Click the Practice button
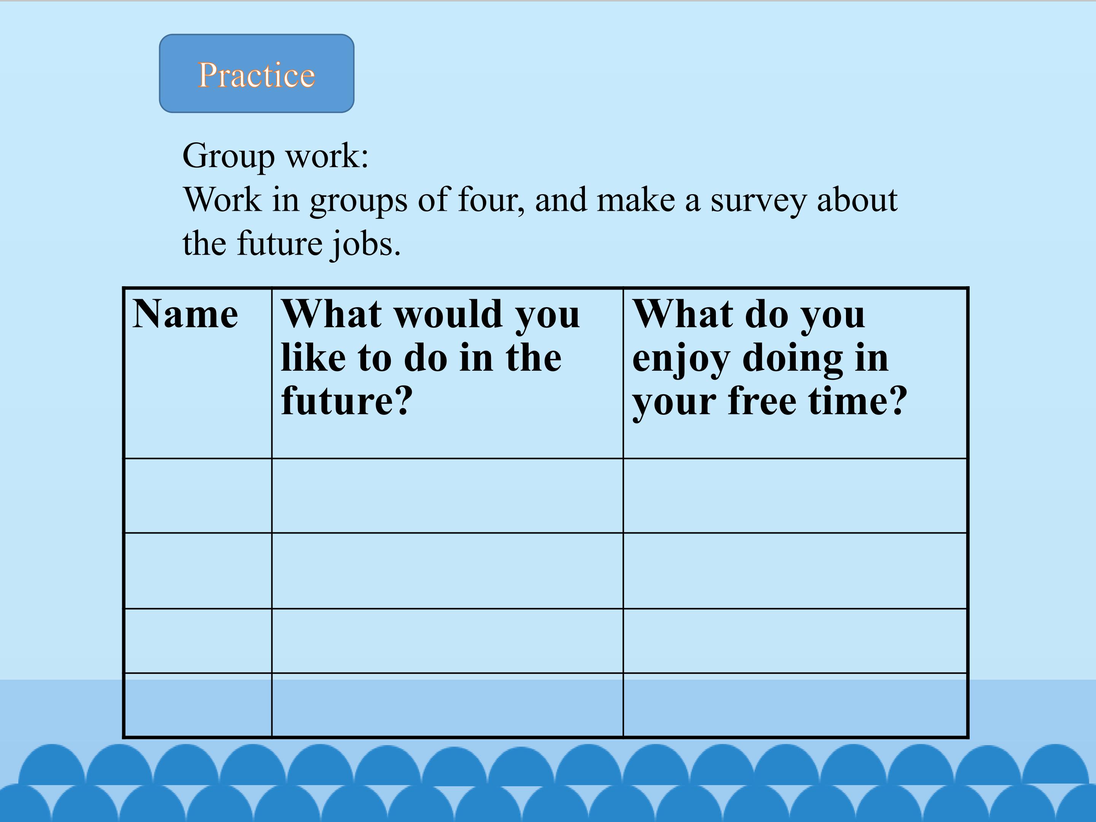 256,73
